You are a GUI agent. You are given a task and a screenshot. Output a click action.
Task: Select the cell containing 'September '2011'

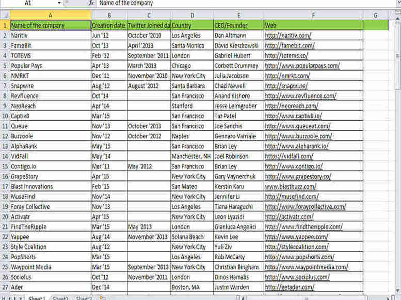pyautogui.click(x=149, y=56)
